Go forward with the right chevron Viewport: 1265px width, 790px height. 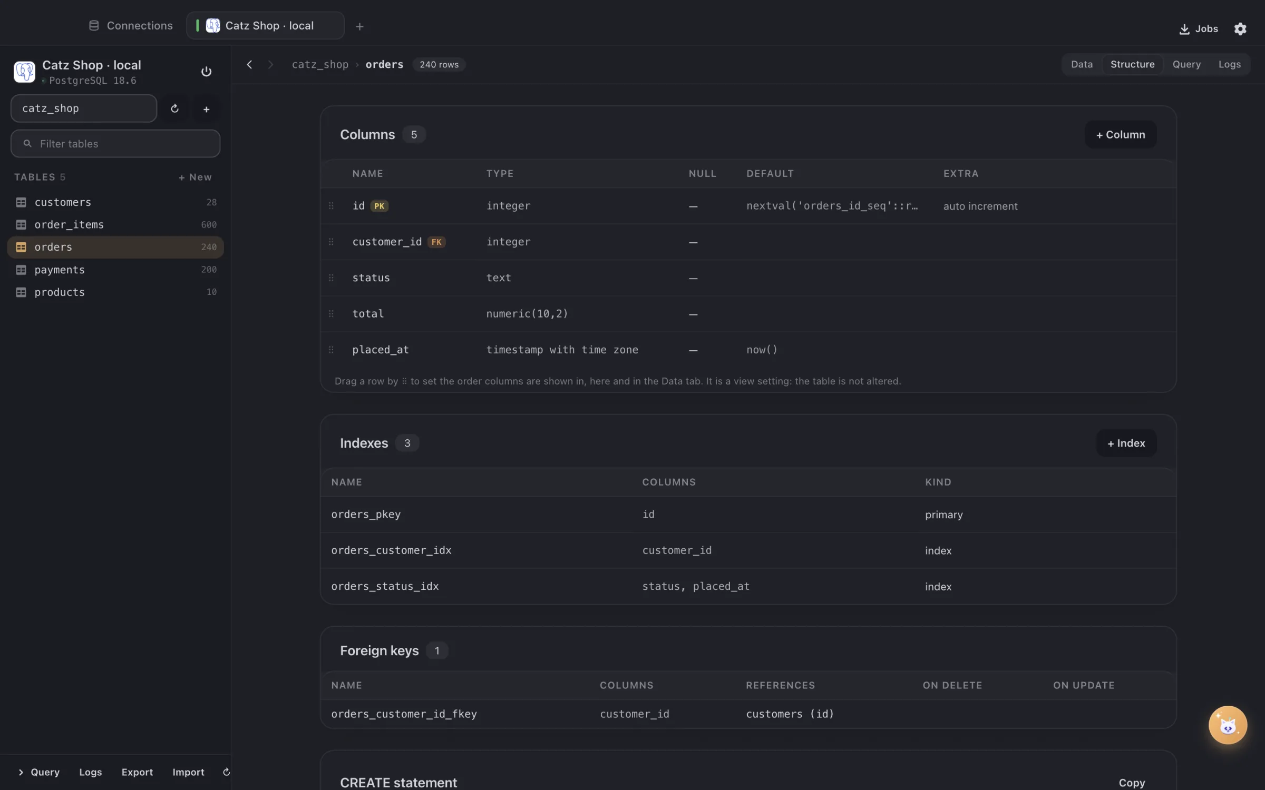point(270,64)
